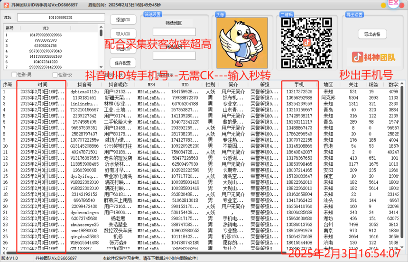Click the 筛选地区 text box
The width and height of the screenshot is (408, 262).
[x=174, y=32]
